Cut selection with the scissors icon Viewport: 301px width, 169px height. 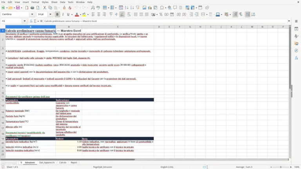45,8
